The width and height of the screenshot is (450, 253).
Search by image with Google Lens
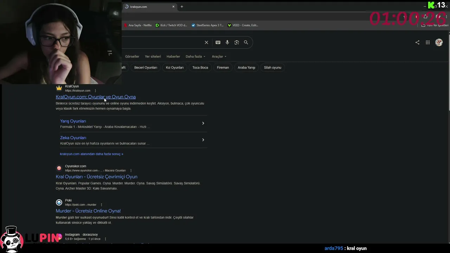pyautogui.click(x=237, y=43)
